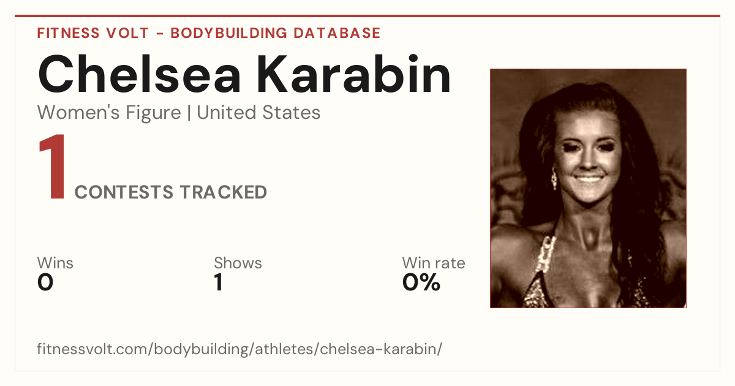Click the Wins value 0
Viewport: 735px width, 386px height.
[x=45, y=282]
